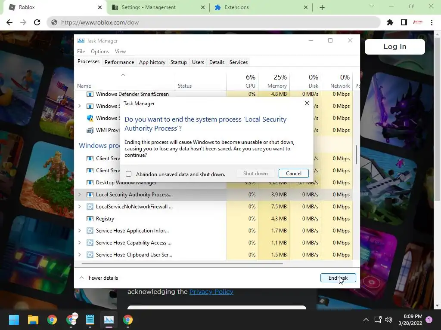Image resolution: width=441 pixels, height=330 pixels.
Task: Click Service Host: Clipboard User Ser... gear icon
Action: (90, 255)
